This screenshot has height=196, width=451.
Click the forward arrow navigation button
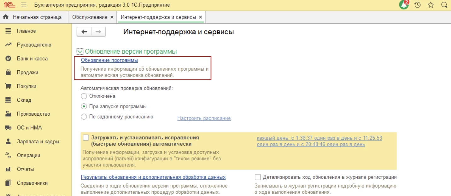(98, 32)
